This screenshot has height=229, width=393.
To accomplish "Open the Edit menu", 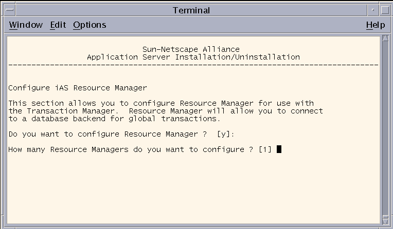I will coord(58,25).
